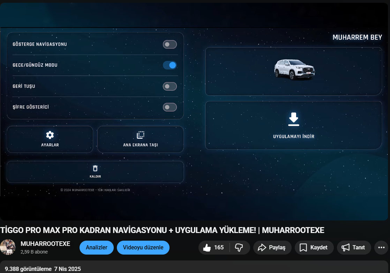390x273 pixels.
Task: Click the 9.388 görüntüleme view count
Action: pyautogui.click(x=28, y=269)
